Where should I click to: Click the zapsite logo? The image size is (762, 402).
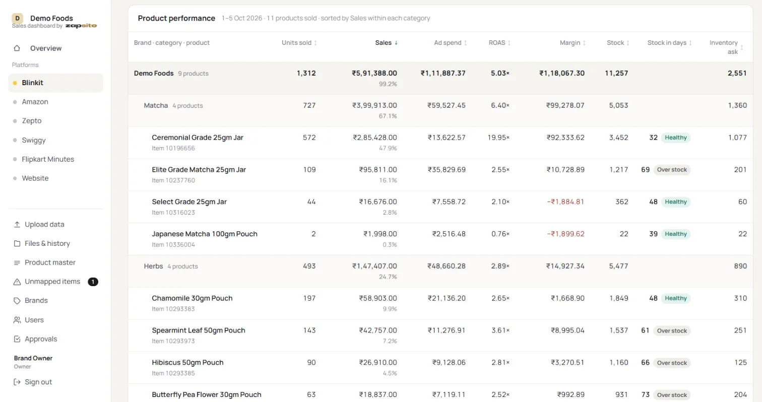pos(81,26)
